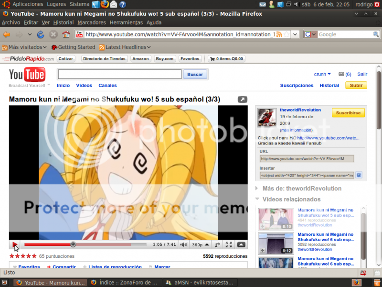382x287 pixels.
Task: Mute the video using the volume icon
Action: coord(183,244)
